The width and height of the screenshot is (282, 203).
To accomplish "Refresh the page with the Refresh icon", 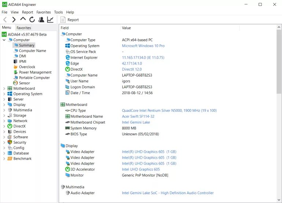I will click(x=32, y=19).
